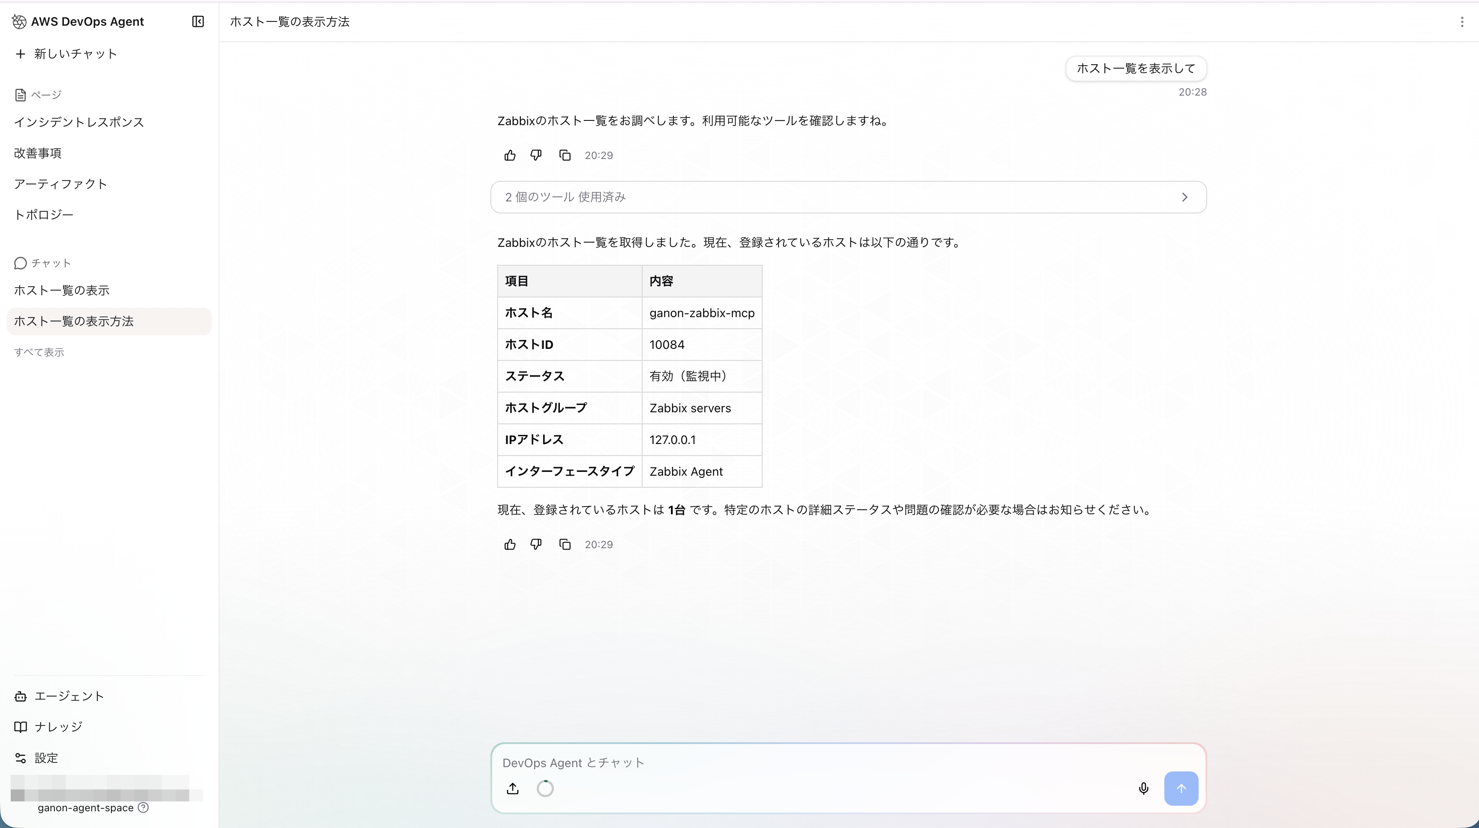Open the アーティファクト page
Viewport: 1479px width, 828px height.
(x=60, y=184)
